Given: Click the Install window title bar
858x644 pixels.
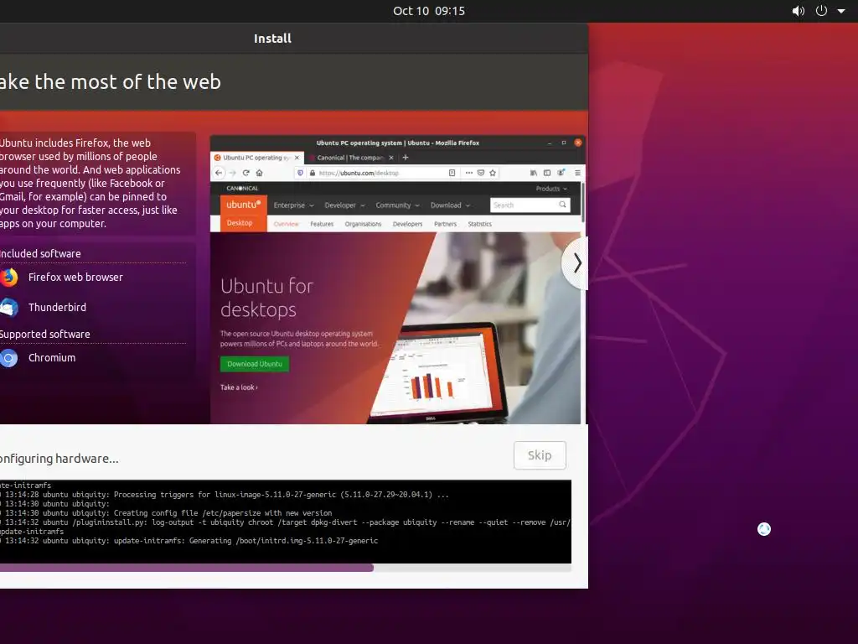Looking at the screenshot, I should click(x=294, y=39).
